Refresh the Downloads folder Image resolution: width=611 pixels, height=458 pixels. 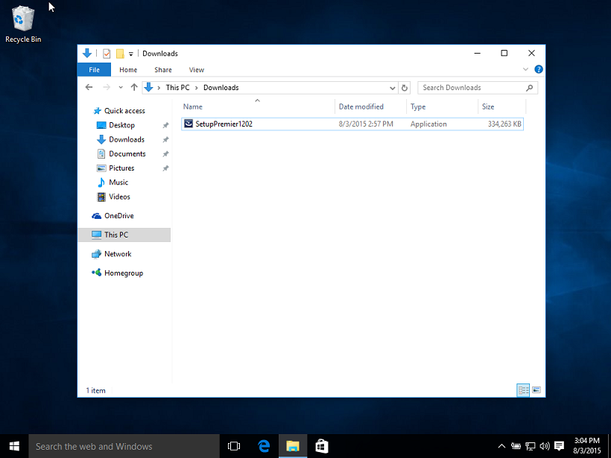tap(405, 88)
